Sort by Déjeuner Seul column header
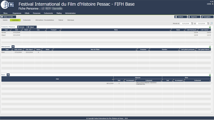Image resolution: width=214 pixels, height=120 pixels. tap(119, 81)
